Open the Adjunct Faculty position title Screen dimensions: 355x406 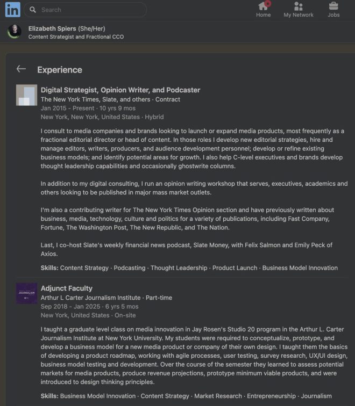pyautogui.click(x=66, y=288)
